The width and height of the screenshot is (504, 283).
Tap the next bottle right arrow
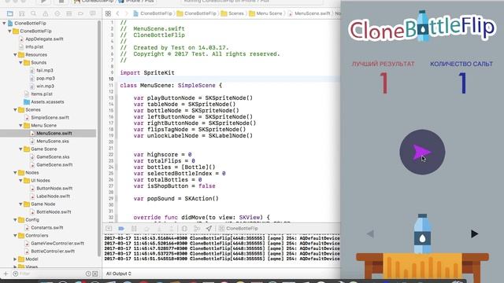click(x=474, y=234)
